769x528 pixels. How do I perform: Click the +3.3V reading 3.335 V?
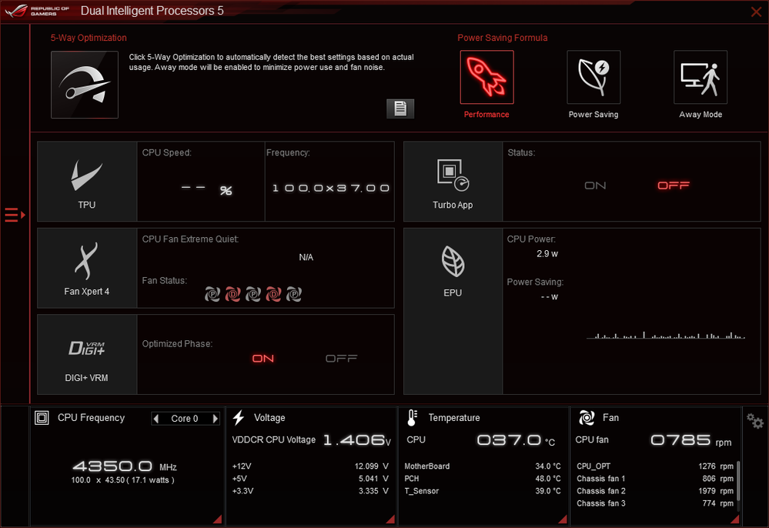click(373, 491)
